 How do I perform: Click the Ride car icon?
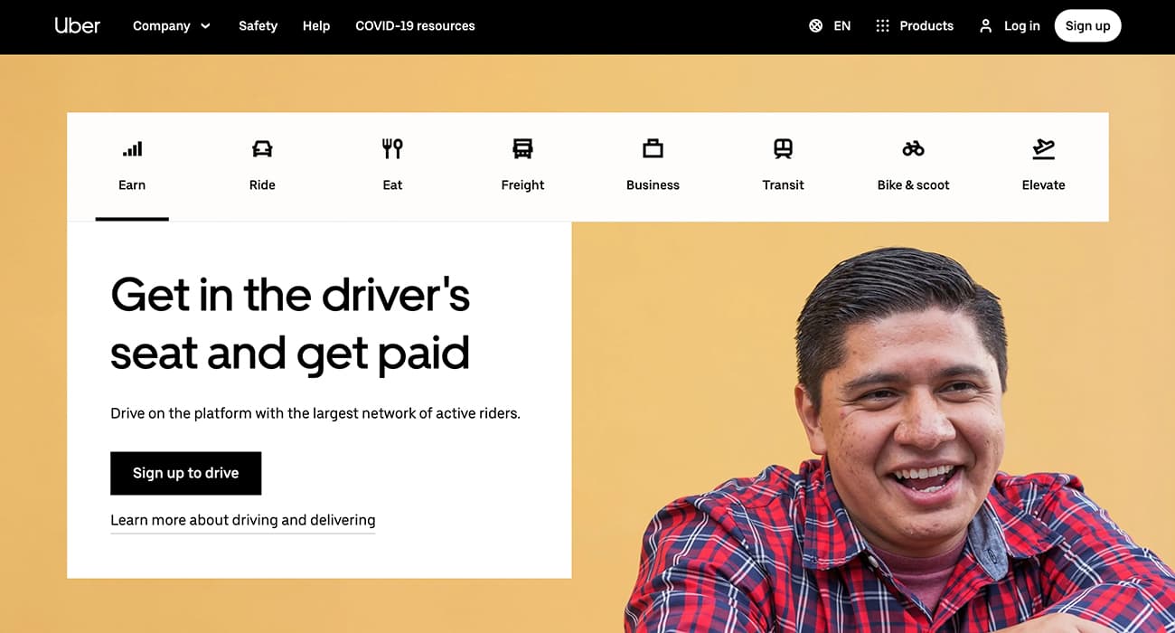(261, 147)
